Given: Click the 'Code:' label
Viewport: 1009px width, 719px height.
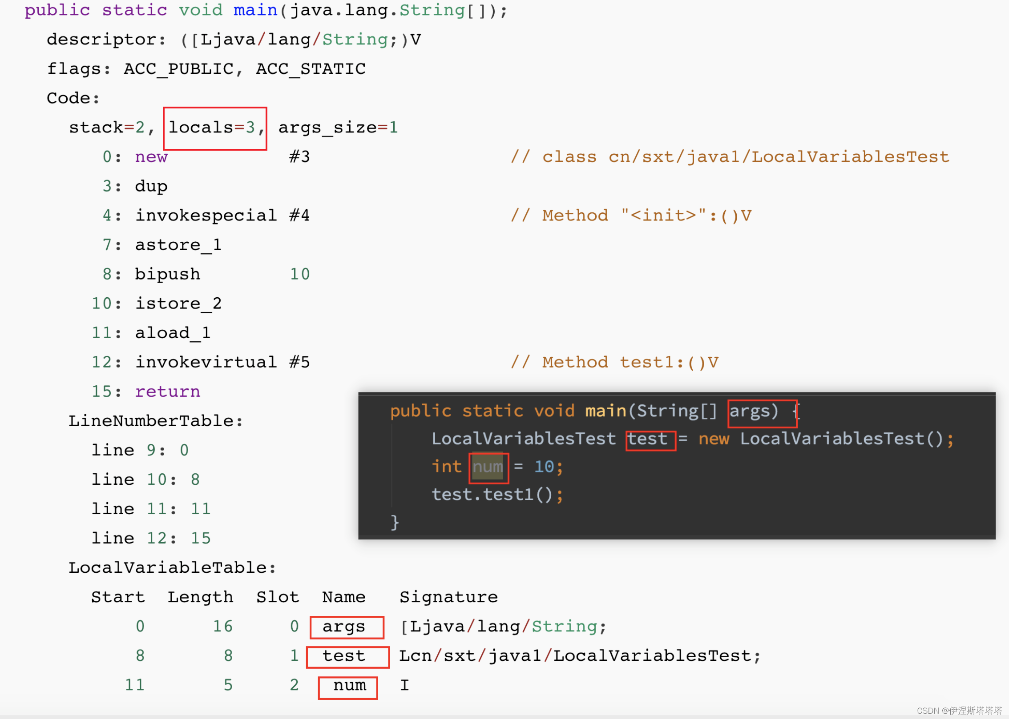Looking at the screenshot, I should pos(73,98).
